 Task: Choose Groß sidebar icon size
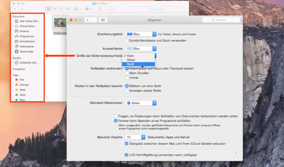point(139,64)
